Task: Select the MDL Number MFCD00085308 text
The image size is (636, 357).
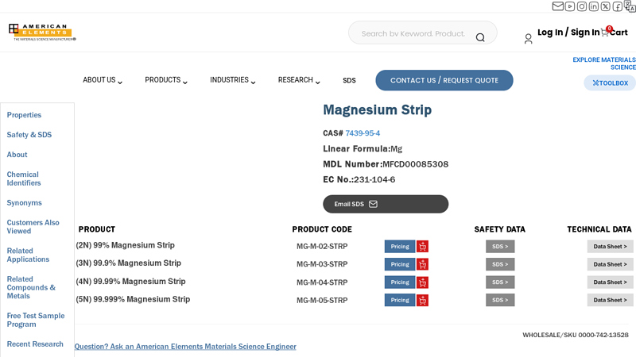Action: (x=386, y=164)
